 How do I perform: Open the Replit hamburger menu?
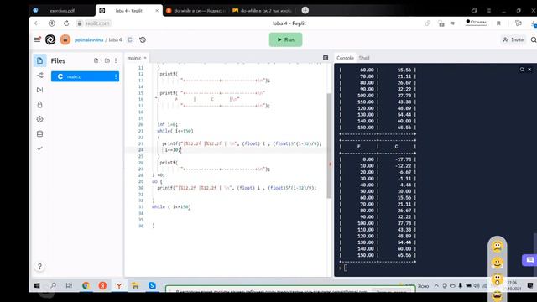(37, 39)
